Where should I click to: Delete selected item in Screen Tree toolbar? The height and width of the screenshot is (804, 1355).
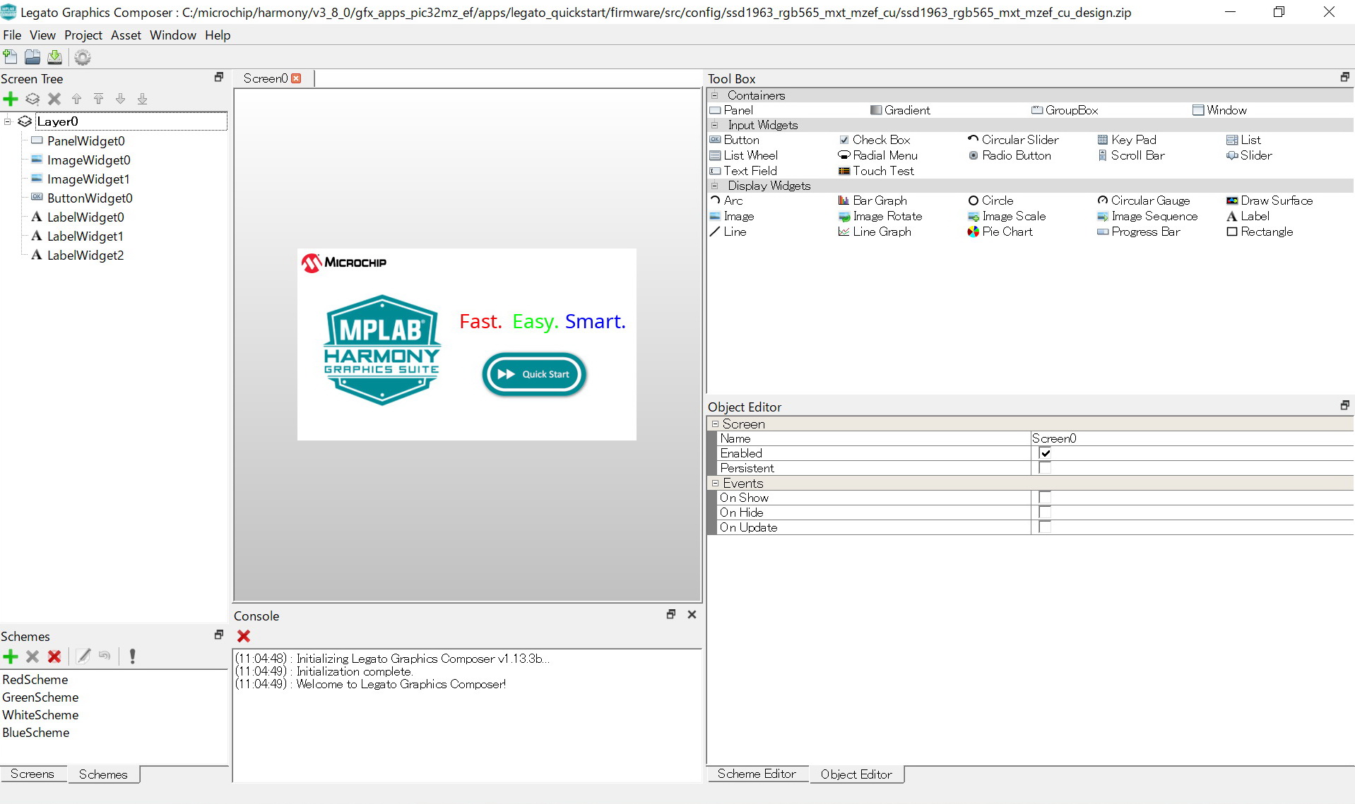coord(54,99)
